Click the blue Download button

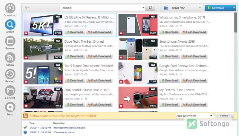click(x=218, y=8)
